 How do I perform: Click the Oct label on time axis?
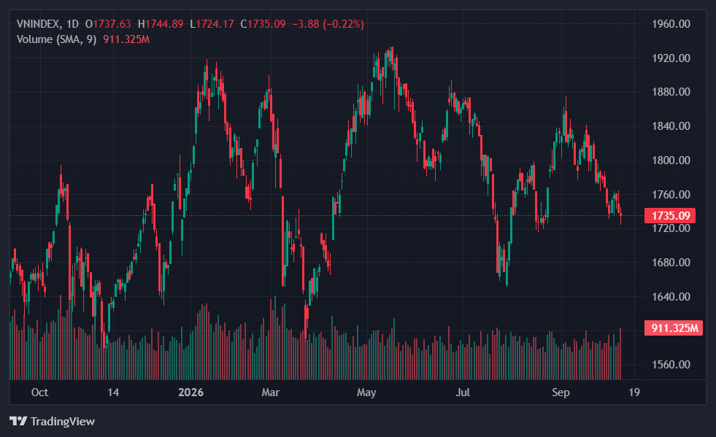[39, 392]
